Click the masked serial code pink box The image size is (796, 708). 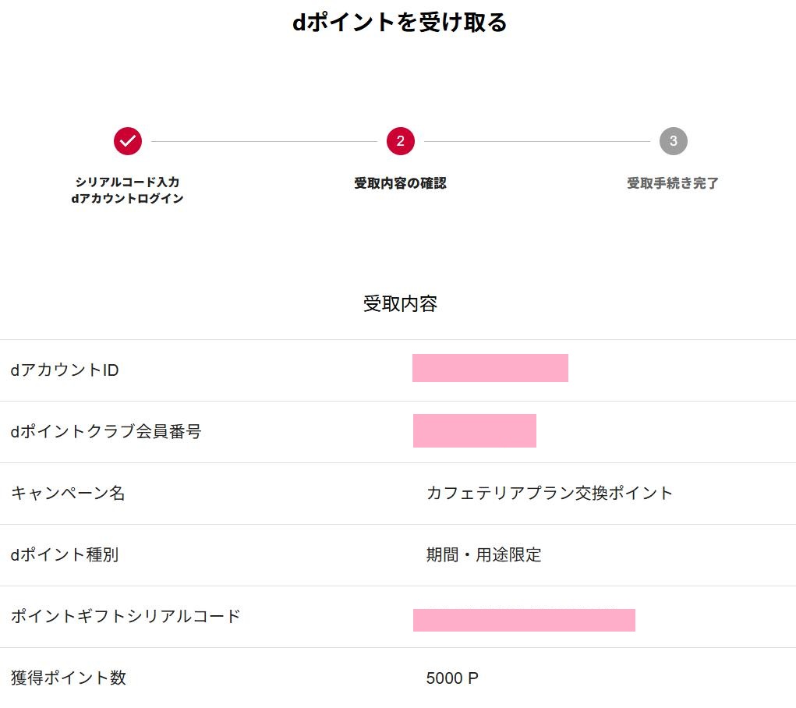point(524,620)
